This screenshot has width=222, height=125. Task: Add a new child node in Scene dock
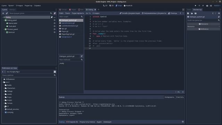click(3, 13)
